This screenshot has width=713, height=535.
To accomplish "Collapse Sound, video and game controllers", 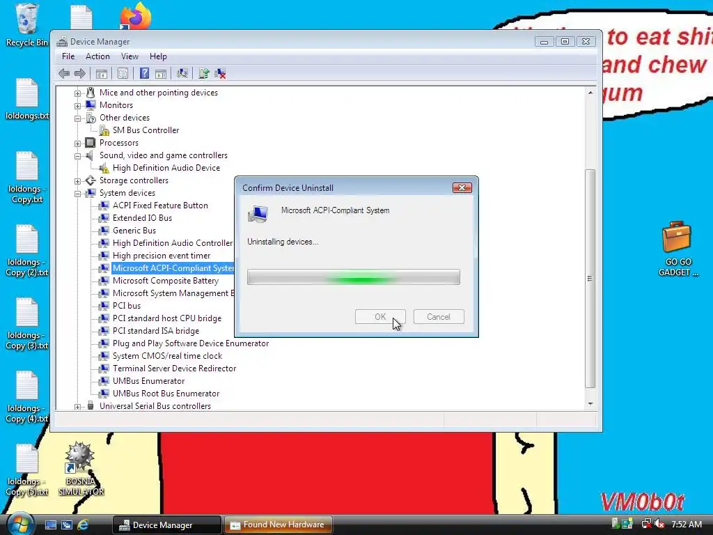I will tap(78, 156).
